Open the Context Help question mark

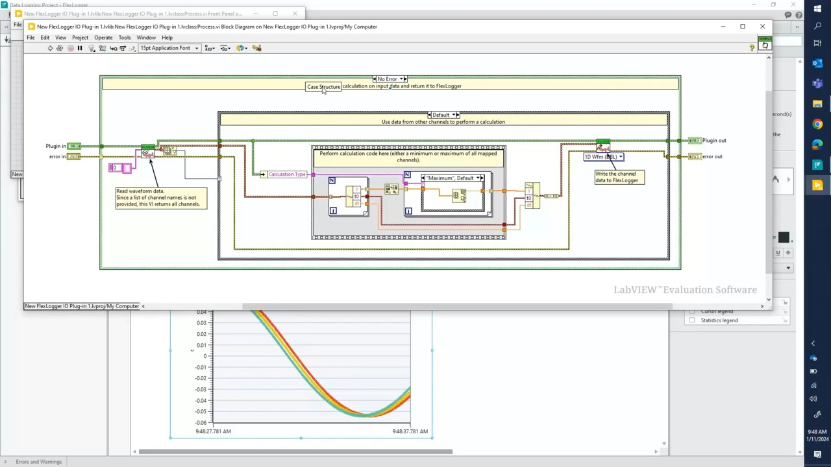coord(752,48)
